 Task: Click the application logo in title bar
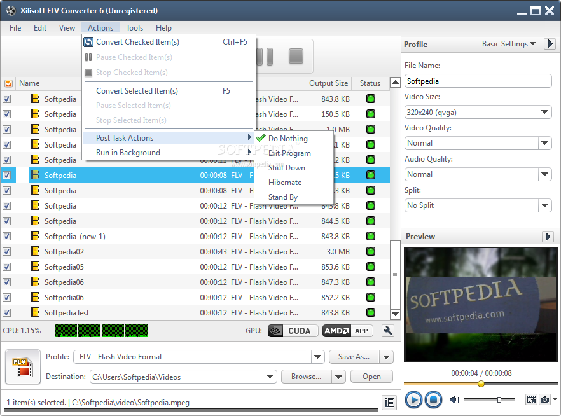(11, 11)
